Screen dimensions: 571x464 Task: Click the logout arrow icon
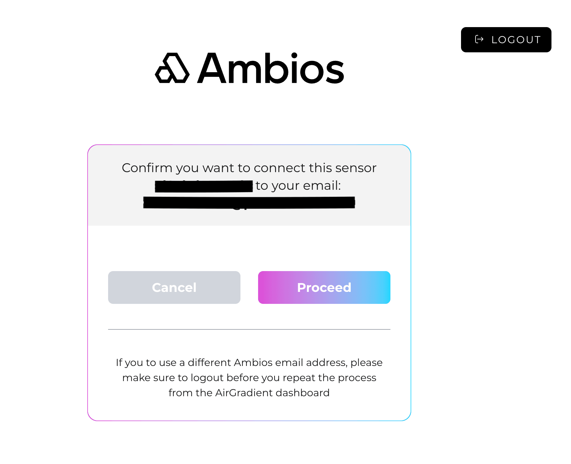click(479, 39)
